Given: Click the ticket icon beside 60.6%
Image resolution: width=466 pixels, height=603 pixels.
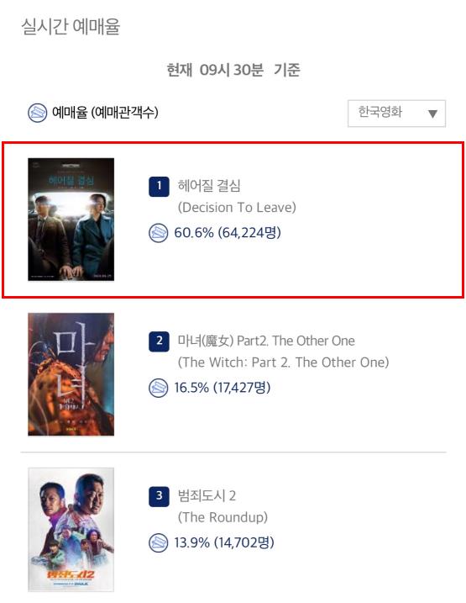Looking at the screenshot, I should point(158,233).
